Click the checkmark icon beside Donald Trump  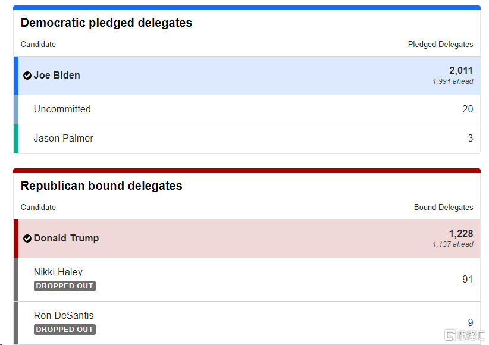[27, 239]
